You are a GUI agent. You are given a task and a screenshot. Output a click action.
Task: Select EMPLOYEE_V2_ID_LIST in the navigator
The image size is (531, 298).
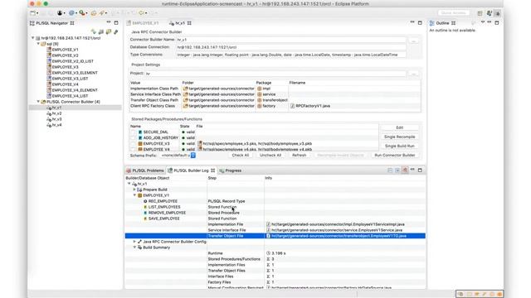point(72,61)
